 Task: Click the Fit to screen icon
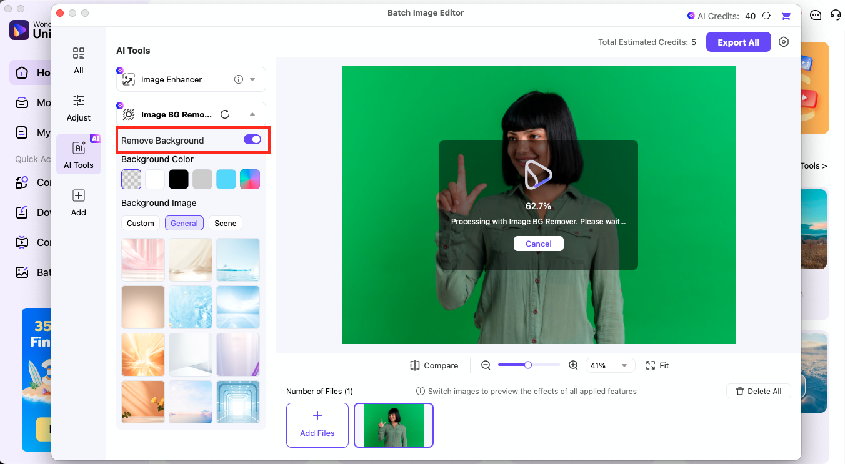click(x=651, y=365)
